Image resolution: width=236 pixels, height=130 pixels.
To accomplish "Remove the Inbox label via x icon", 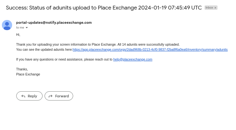I will [x=215, y=8].
